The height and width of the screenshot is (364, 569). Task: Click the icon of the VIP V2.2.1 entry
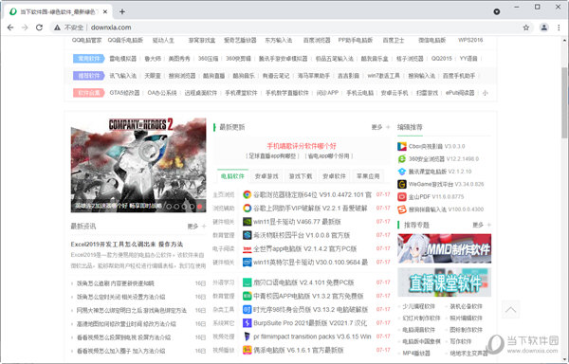(248, 209)
